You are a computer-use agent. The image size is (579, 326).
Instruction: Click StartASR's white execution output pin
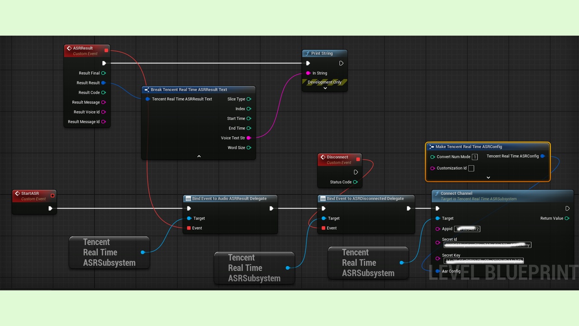pyautogui.click(x=50, y=208)
